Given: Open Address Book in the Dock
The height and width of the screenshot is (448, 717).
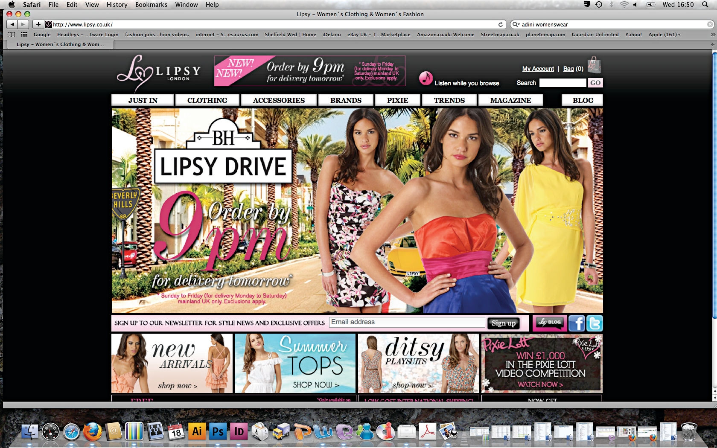Looking at the screenshot, I should 113,431.
